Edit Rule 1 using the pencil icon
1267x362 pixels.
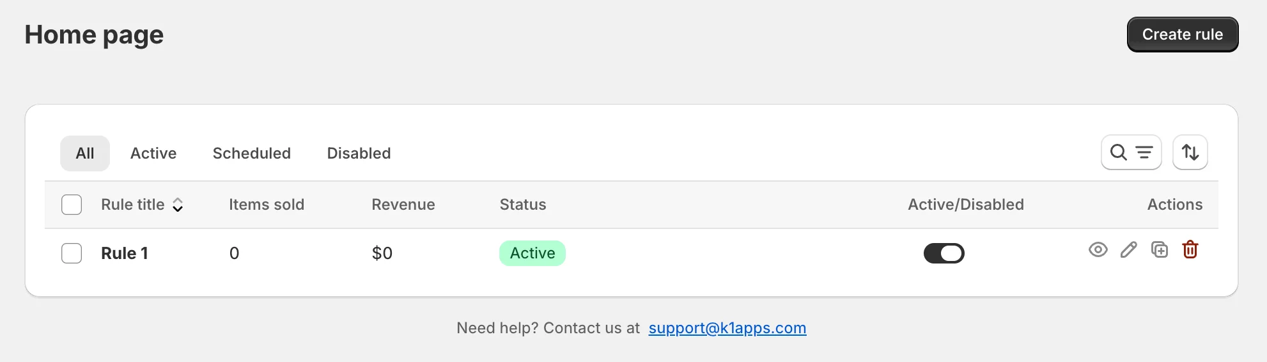[1128, 250]
